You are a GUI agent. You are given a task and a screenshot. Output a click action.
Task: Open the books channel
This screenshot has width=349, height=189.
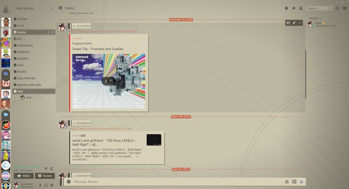pyautogui.click(x=34, y=71)
